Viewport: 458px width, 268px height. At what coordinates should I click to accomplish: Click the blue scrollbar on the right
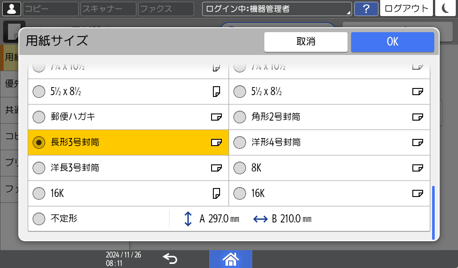[433, 210]
